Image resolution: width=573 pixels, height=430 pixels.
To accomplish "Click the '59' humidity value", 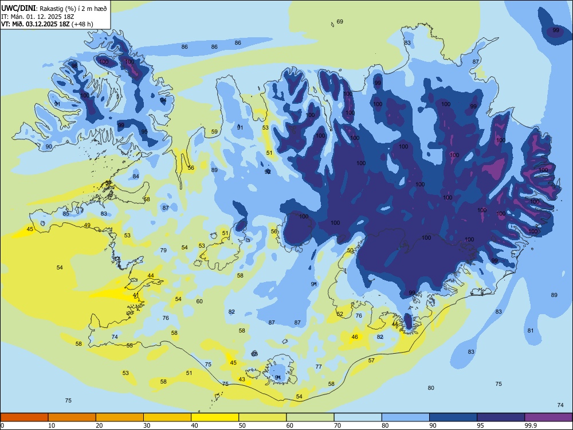I will click(x=214, y=132).
